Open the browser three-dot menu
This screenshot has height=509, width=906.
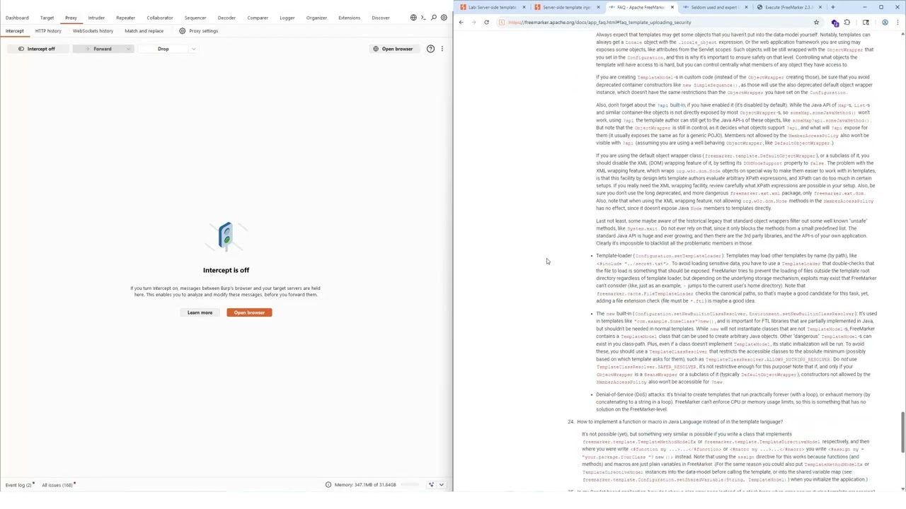coord(897,23)
